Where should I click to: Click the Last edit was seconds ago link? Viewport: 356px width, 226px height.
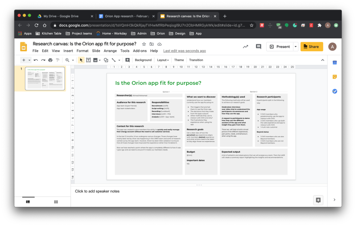(x=184, y=51)
